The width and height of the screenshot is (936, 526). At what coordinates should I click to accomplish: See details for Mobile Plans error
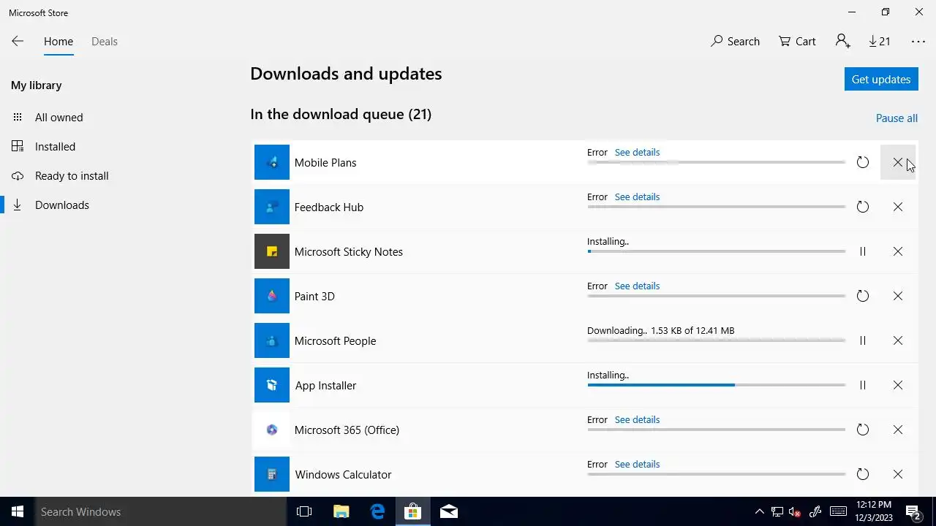(x=637, y=153)
